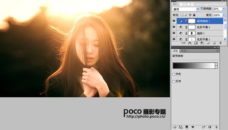Delete this adjustment layer in panel
Screen dimensions: 228x130
point(216,127)
